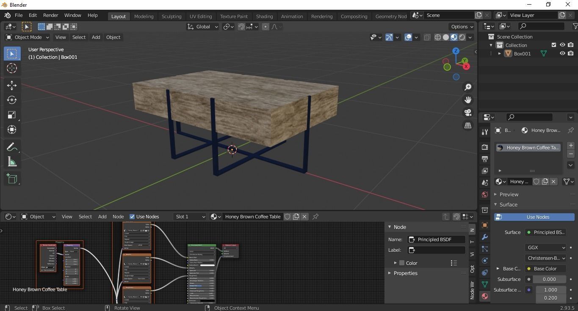Screen dimensions: 578x311
Task: Open the viewport Options button
Action: pyautogui.click(x=462, y=27)
